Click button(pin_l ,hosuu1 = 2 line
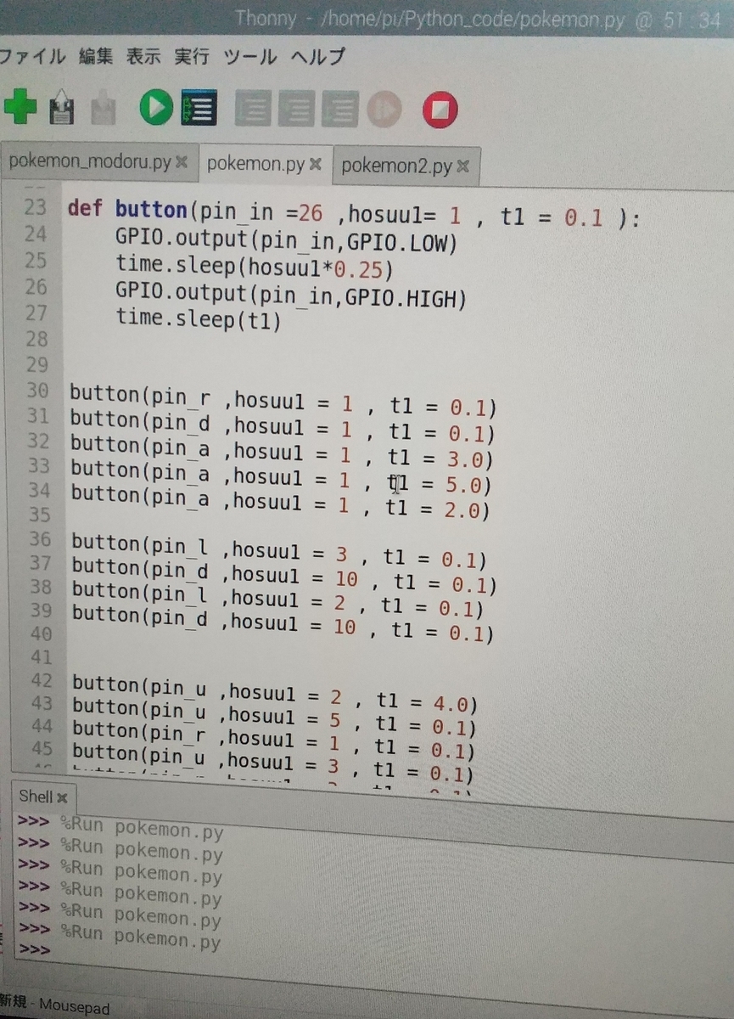Image resolution: width=734 pixels, height=1019 pixels. [277, 599]
